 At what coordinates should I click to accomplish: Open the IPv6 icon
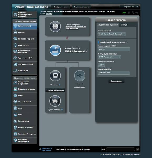[x=16, y=108]
